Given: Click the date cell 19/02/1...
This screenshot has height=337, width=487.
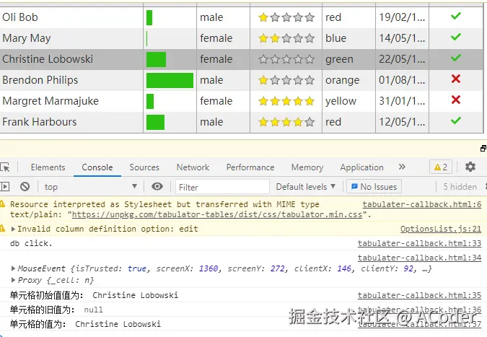Looking at the screenshot, I should [x=402, y=17].
